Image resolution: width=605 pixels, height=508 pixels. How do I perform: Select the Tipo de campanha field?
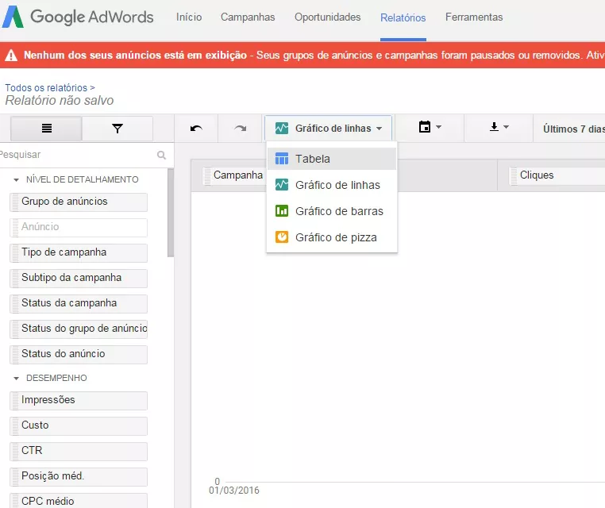79,252
